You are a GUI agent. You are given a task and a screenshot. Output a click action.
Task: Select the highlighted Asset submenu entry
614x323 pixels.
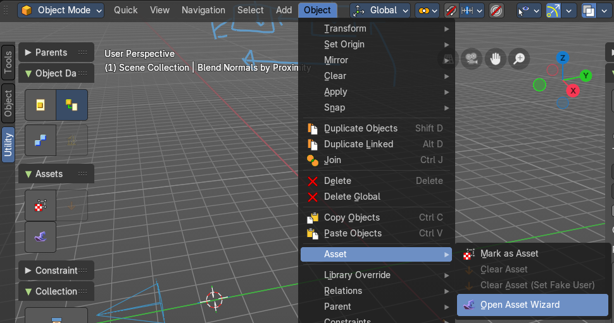[x=376, y=254]
